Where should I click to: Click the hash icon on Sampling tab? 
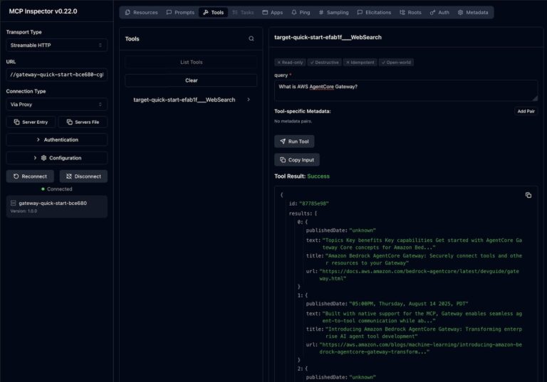pyautogui.click(x=321, y=13)
